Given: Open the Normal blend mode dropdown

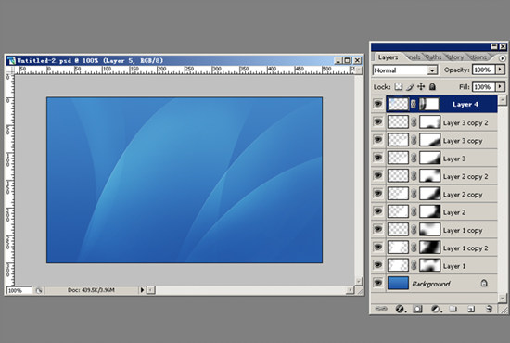Looking at the screenshot, I should tap(405, 70).
